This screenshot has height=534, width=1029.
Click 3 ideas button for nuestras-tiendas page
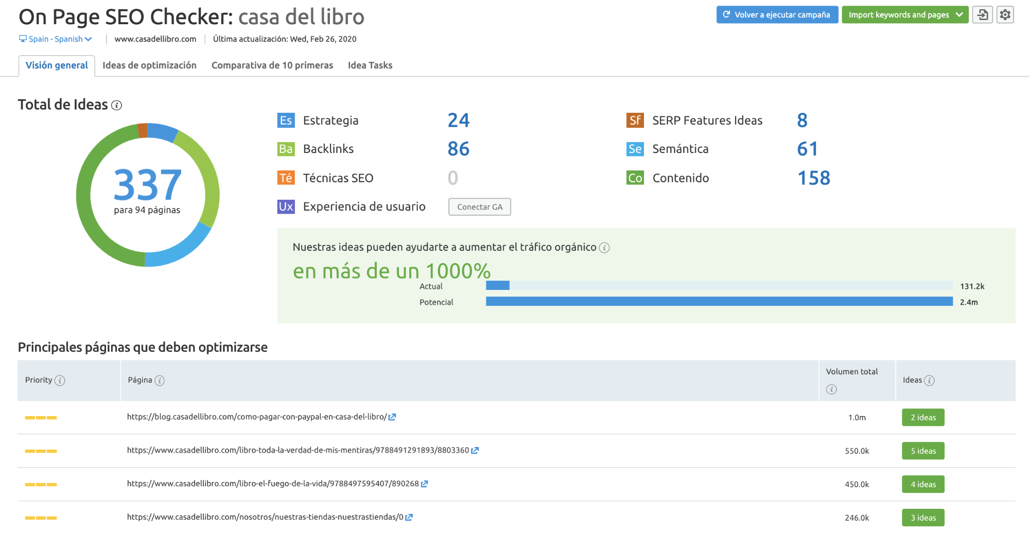click(x=923, y=518)
